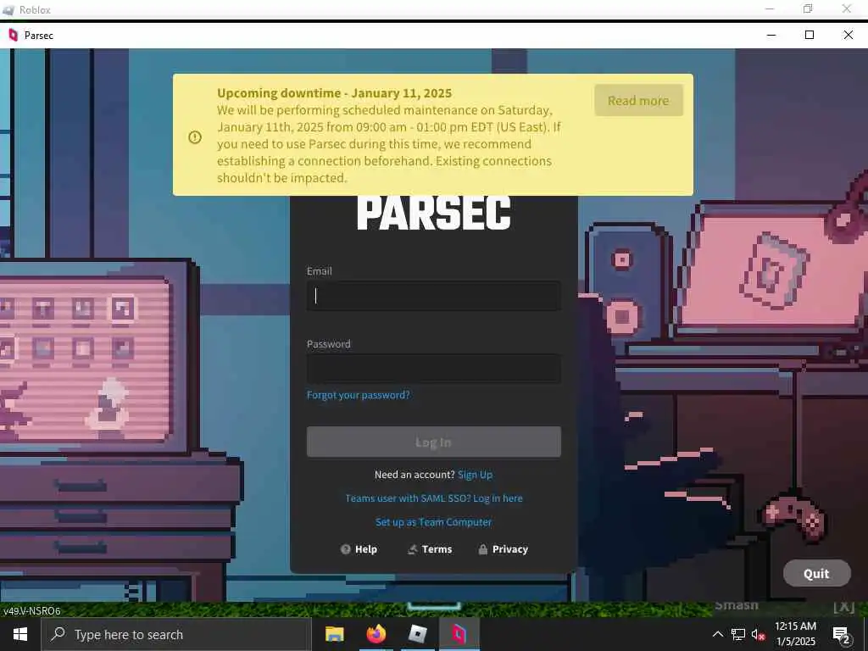Click the outer Roblox window title icon
868x651 pixels.
click(8, 10)
